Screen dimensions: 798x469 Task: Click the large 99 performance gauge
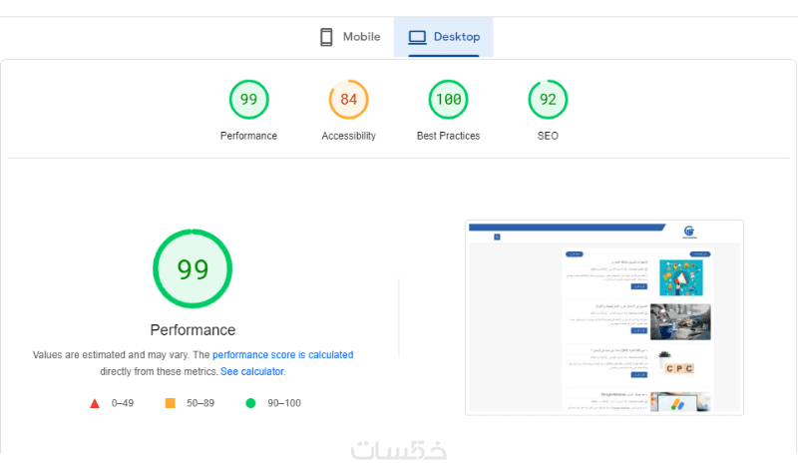[x=193, y=268]
